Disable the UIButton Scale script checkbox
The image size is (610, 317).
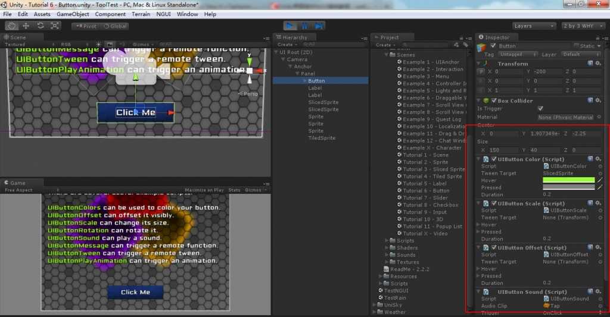pyautogui.click(x=494, y=203)
